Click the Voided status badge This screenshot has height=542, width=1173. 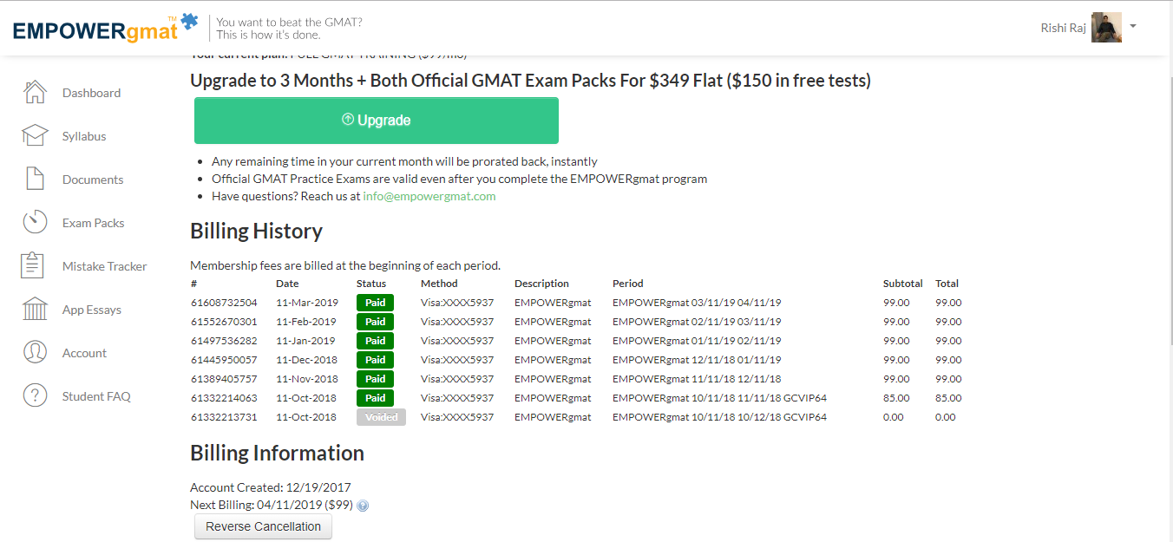[381, 417]
